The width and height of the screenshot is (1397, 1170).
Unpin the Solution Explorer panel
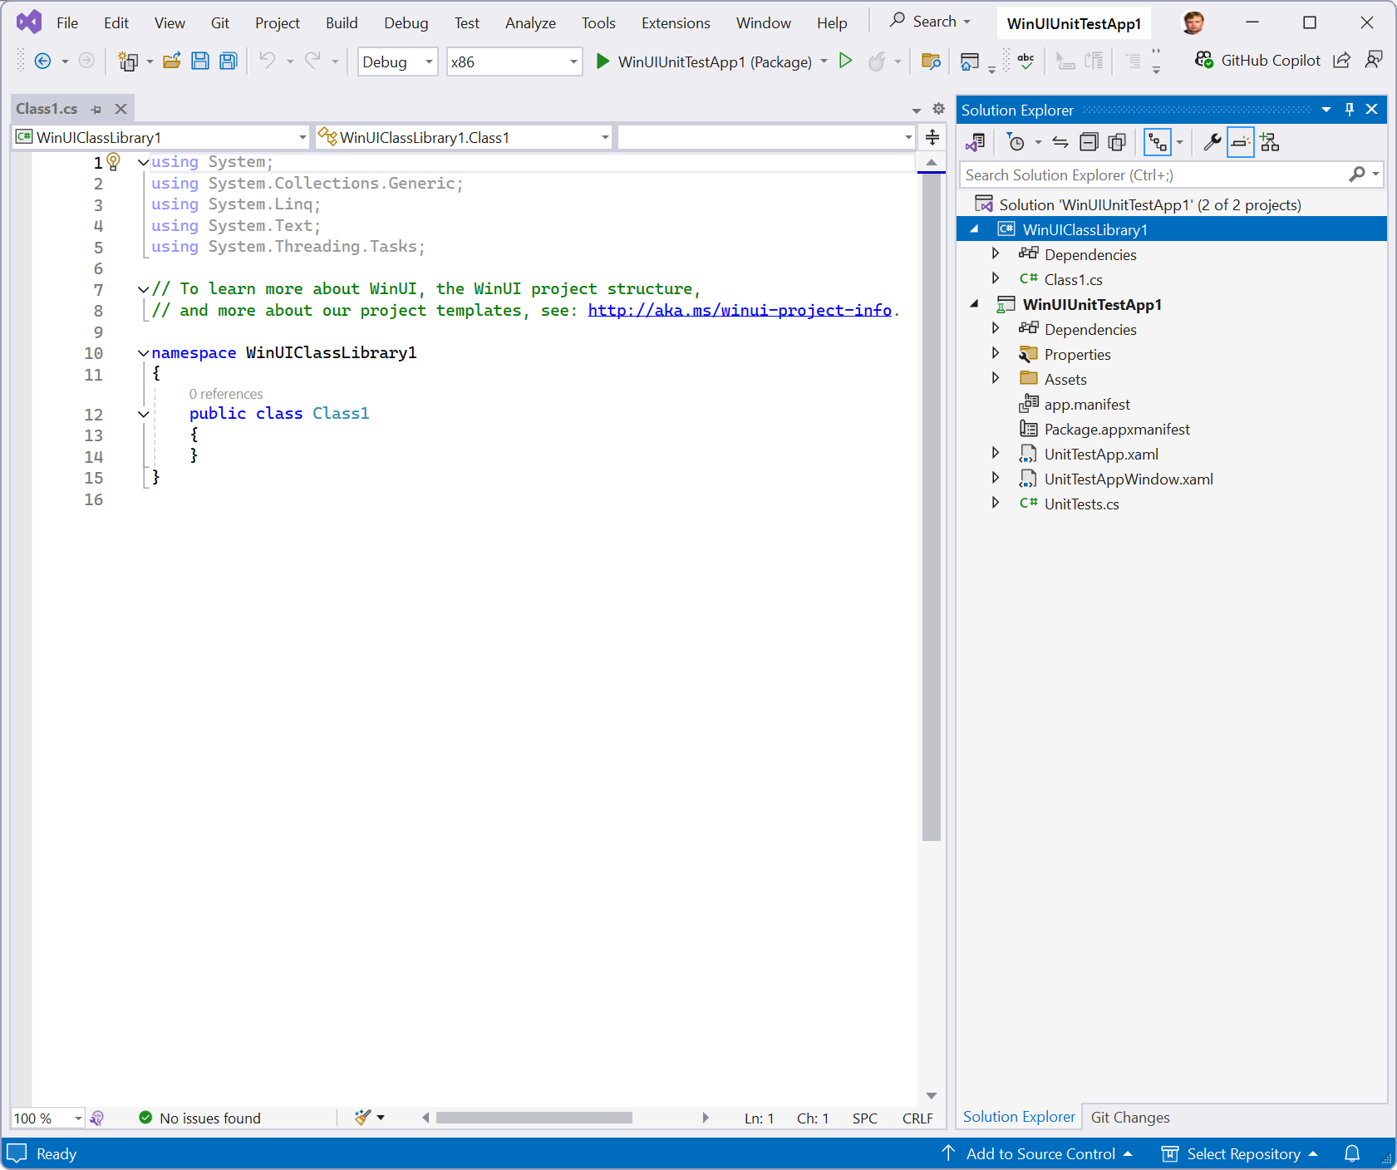point(1350,109)
